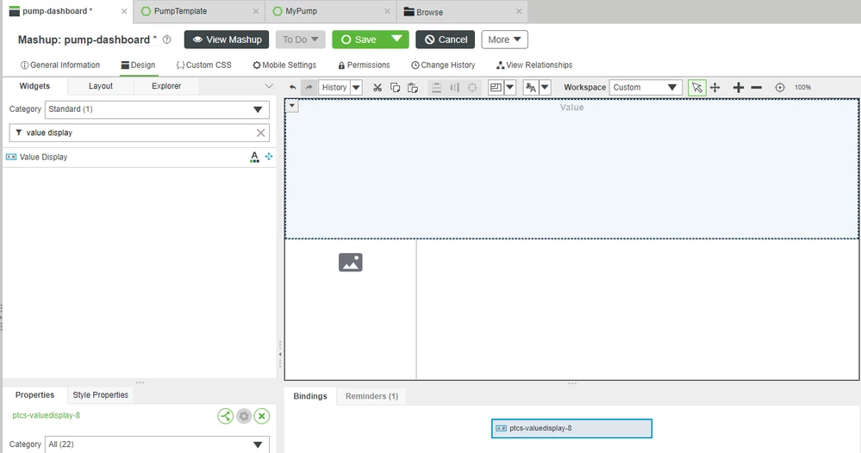861x453 pixels.
Task: Open the widget Category Standard dropdown
Action: [157, 109]
